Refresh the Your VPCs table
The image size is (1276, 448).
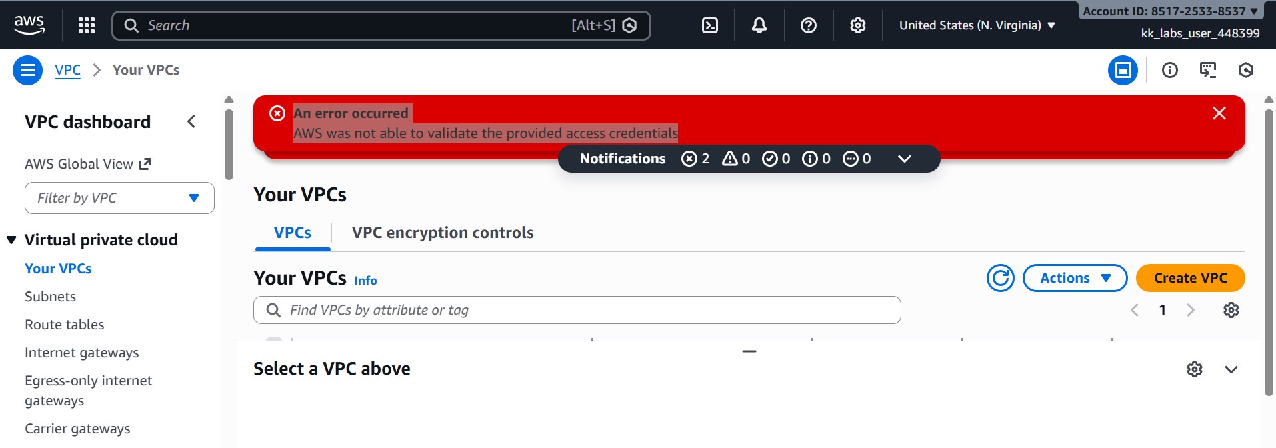point(1000,278)
